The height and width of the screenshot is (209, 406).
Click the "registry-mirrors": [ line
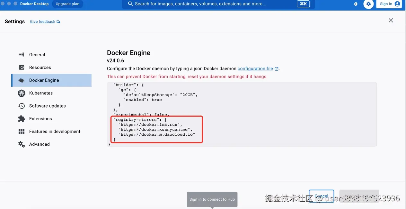pos(140,120)
